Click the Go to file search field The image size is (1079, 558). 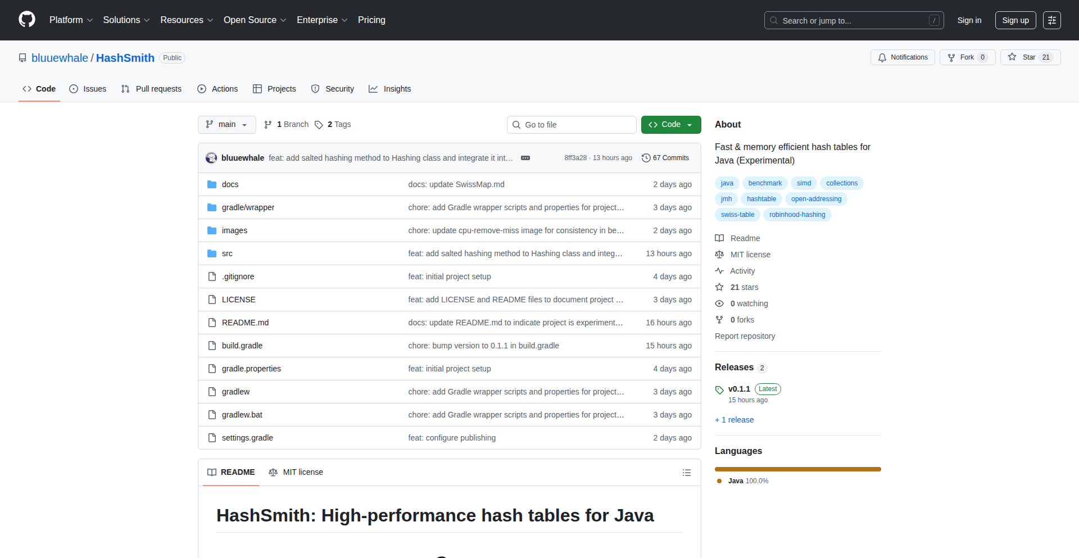(x=572, y=124)
